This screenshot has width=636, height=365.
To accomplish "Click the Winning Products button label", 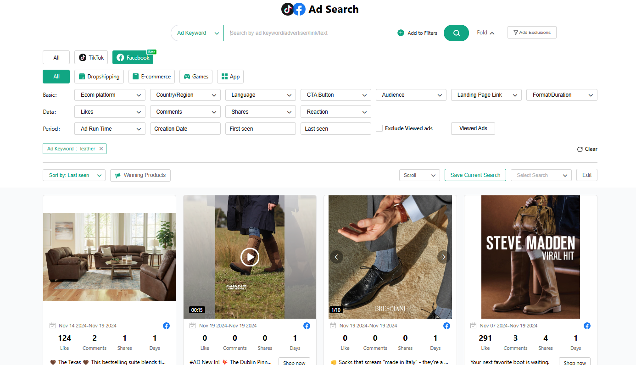I will 145,175.
